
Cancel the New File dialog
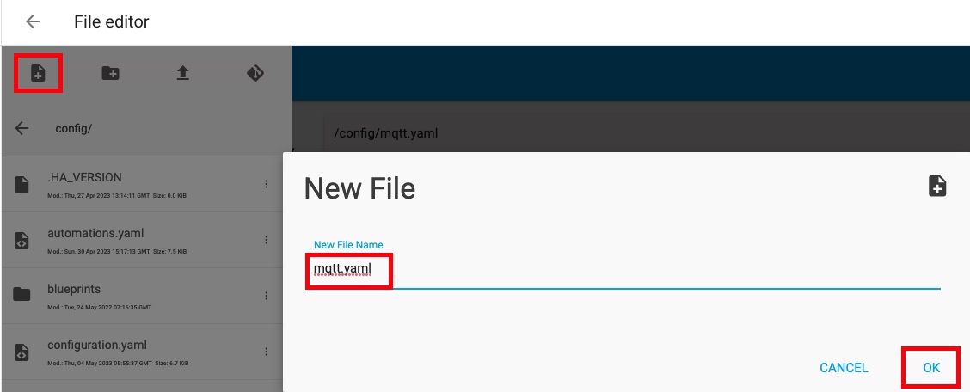(844, 368)
